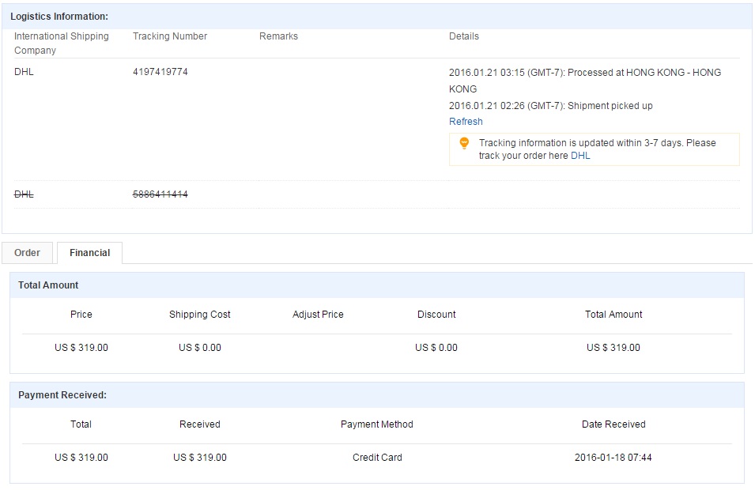The height and width of the screenshot is (494, 755).
Task: Click the Remarks column header
Action: (x=278, y=36)
